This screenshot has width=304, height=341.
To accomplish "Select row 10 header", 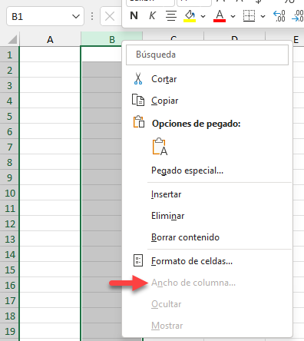I will [9, 193].
